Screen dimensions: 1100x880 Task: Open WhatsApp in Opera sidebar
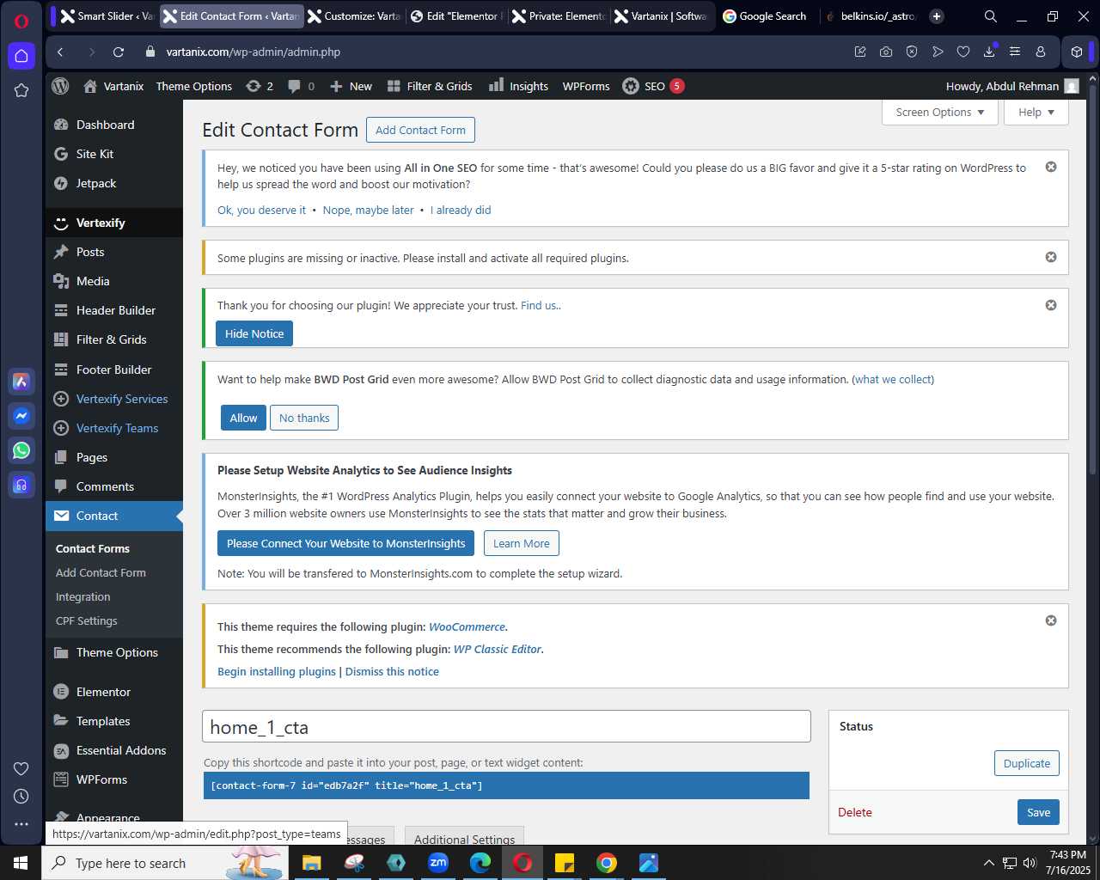[x=21, y=450]
